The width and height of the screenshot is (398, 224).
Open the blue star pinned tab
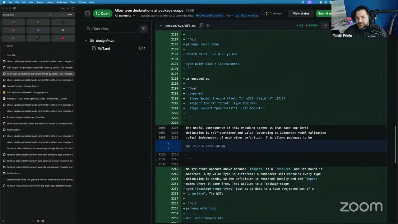38,22
